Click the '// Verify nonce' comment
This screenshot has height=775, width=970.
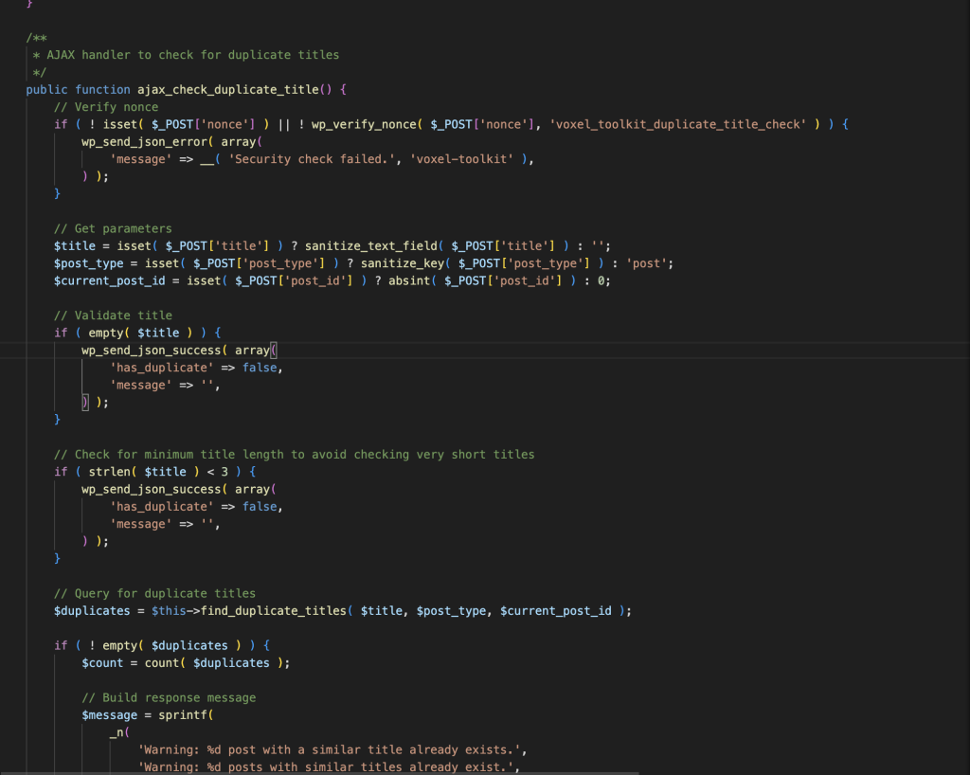106,107
